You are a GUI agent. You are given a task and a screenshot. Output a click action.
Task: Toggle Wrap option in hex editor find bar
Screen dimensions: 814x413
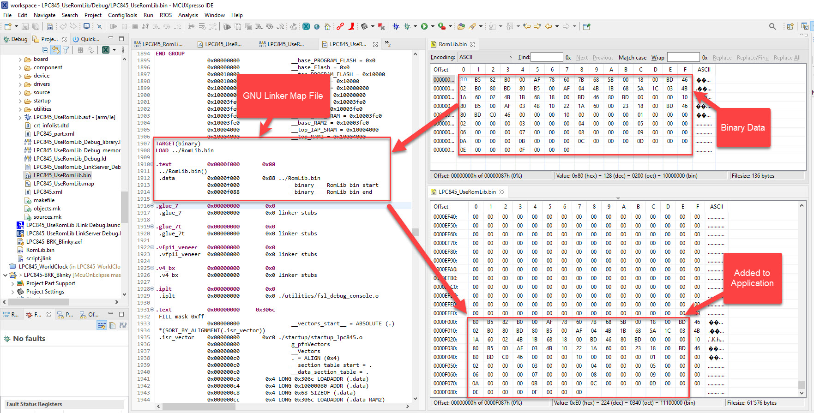click(x=657, y=58)
